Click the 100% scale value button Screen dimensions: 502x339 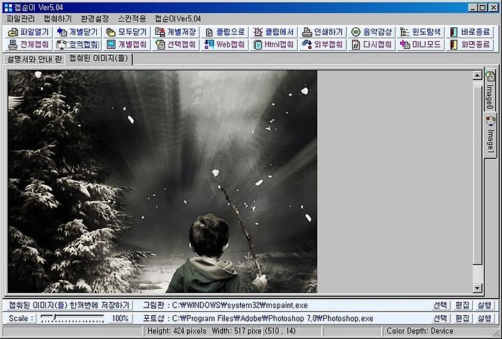click(120, 319)
